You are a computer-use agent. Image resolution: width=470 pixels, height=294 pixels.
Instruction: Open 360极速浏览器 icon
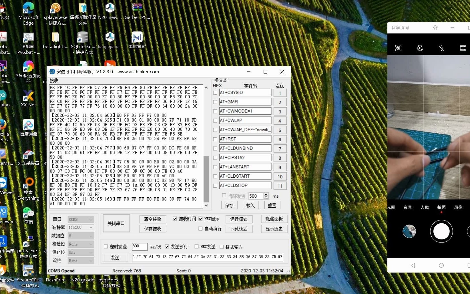[x=28, y=72]
